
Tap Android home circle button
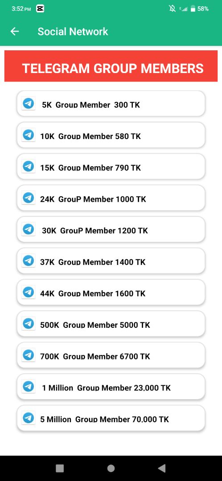click(x=111, y=468)
